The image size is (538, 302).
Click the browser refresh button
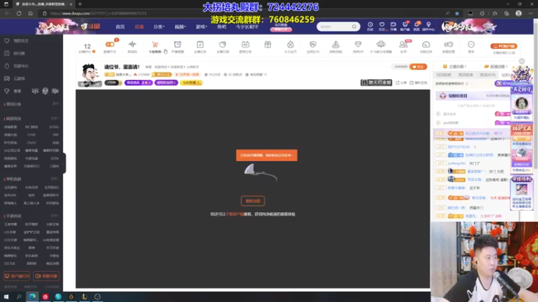(19, 13)
